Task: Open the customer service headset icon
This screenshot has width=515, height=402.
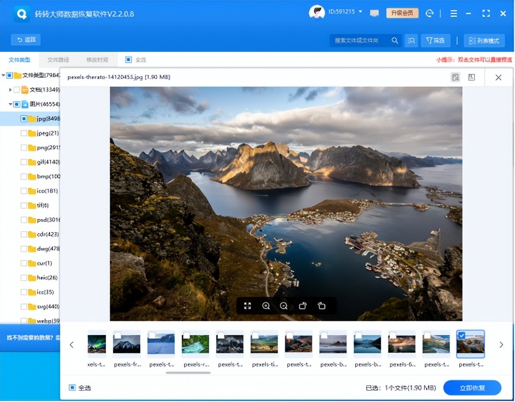Action: pyautogui.click(x=430, y=13)
